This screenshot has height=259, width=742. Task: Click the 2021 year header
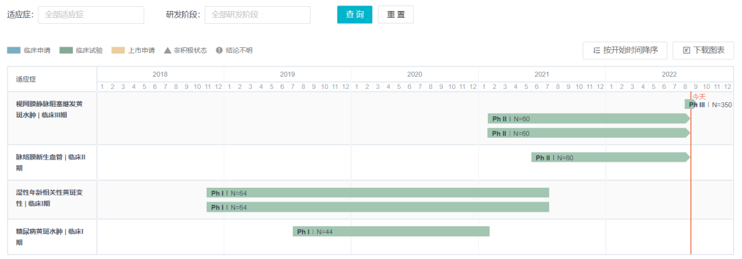click(x=542, y=75)
